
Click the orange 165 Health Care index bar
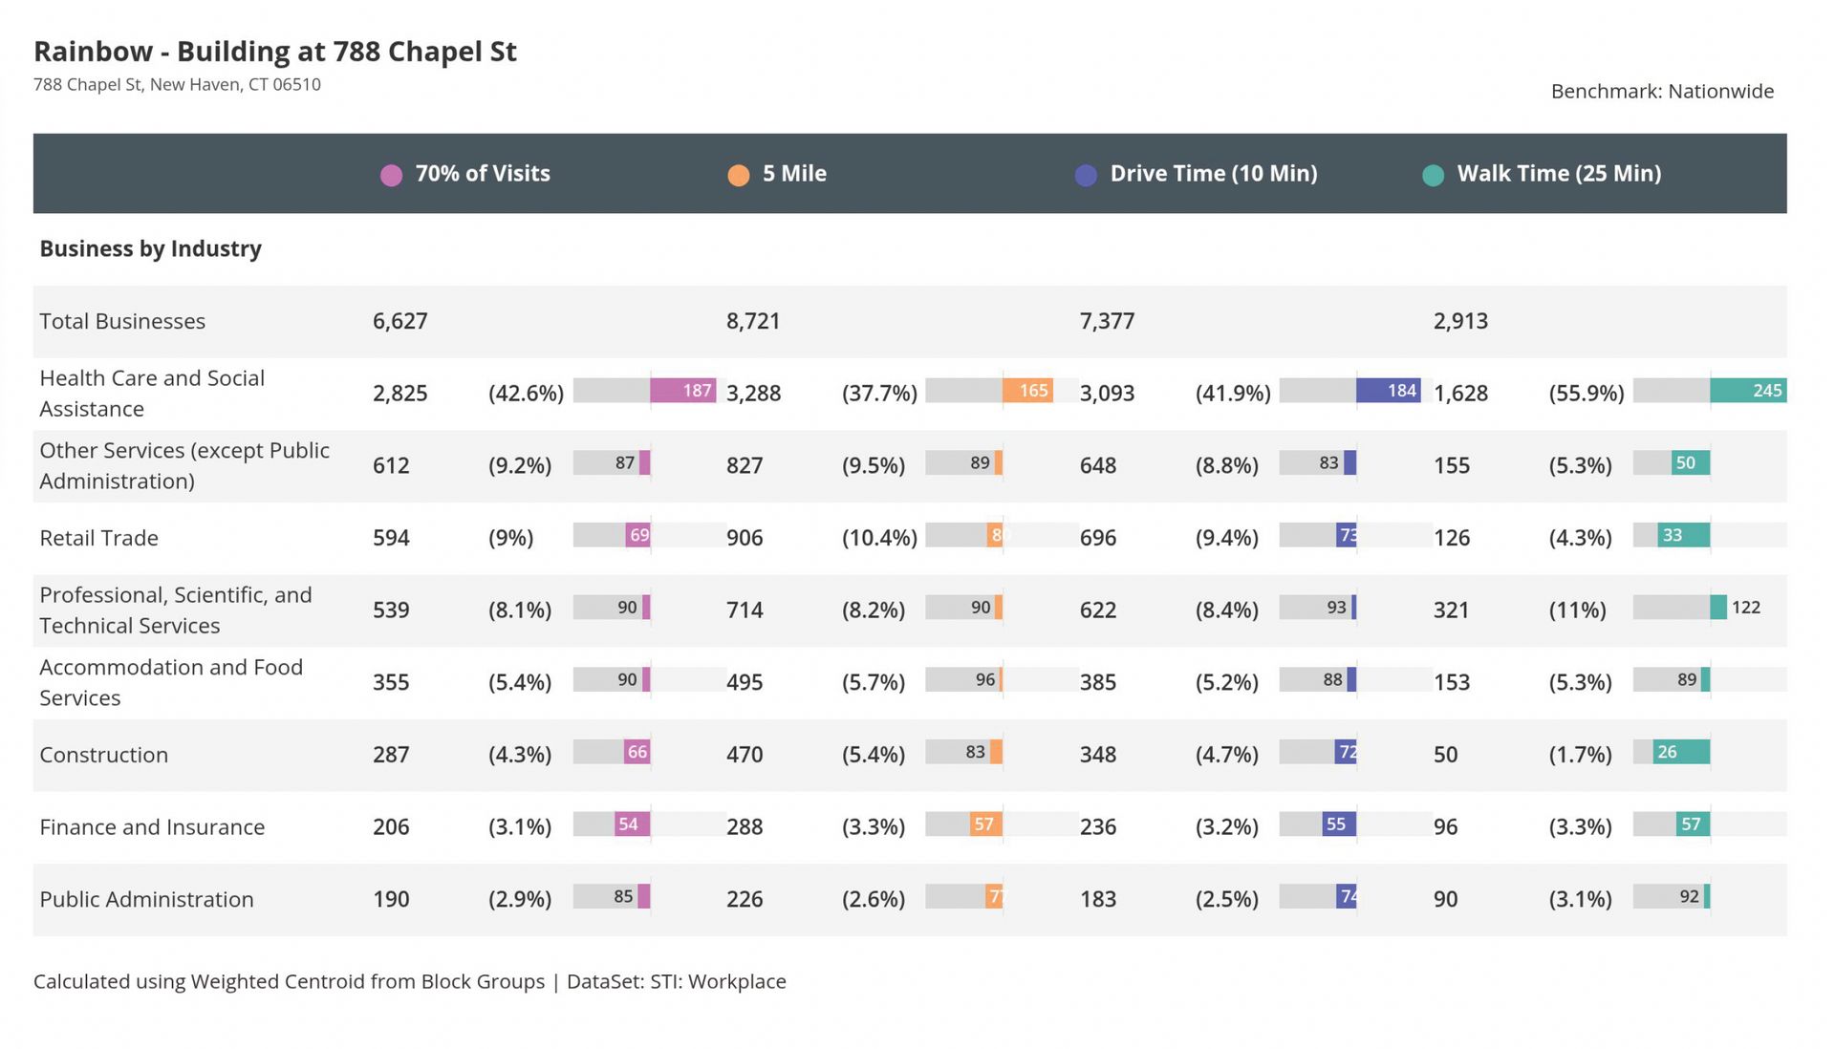tap(1027, 391)
